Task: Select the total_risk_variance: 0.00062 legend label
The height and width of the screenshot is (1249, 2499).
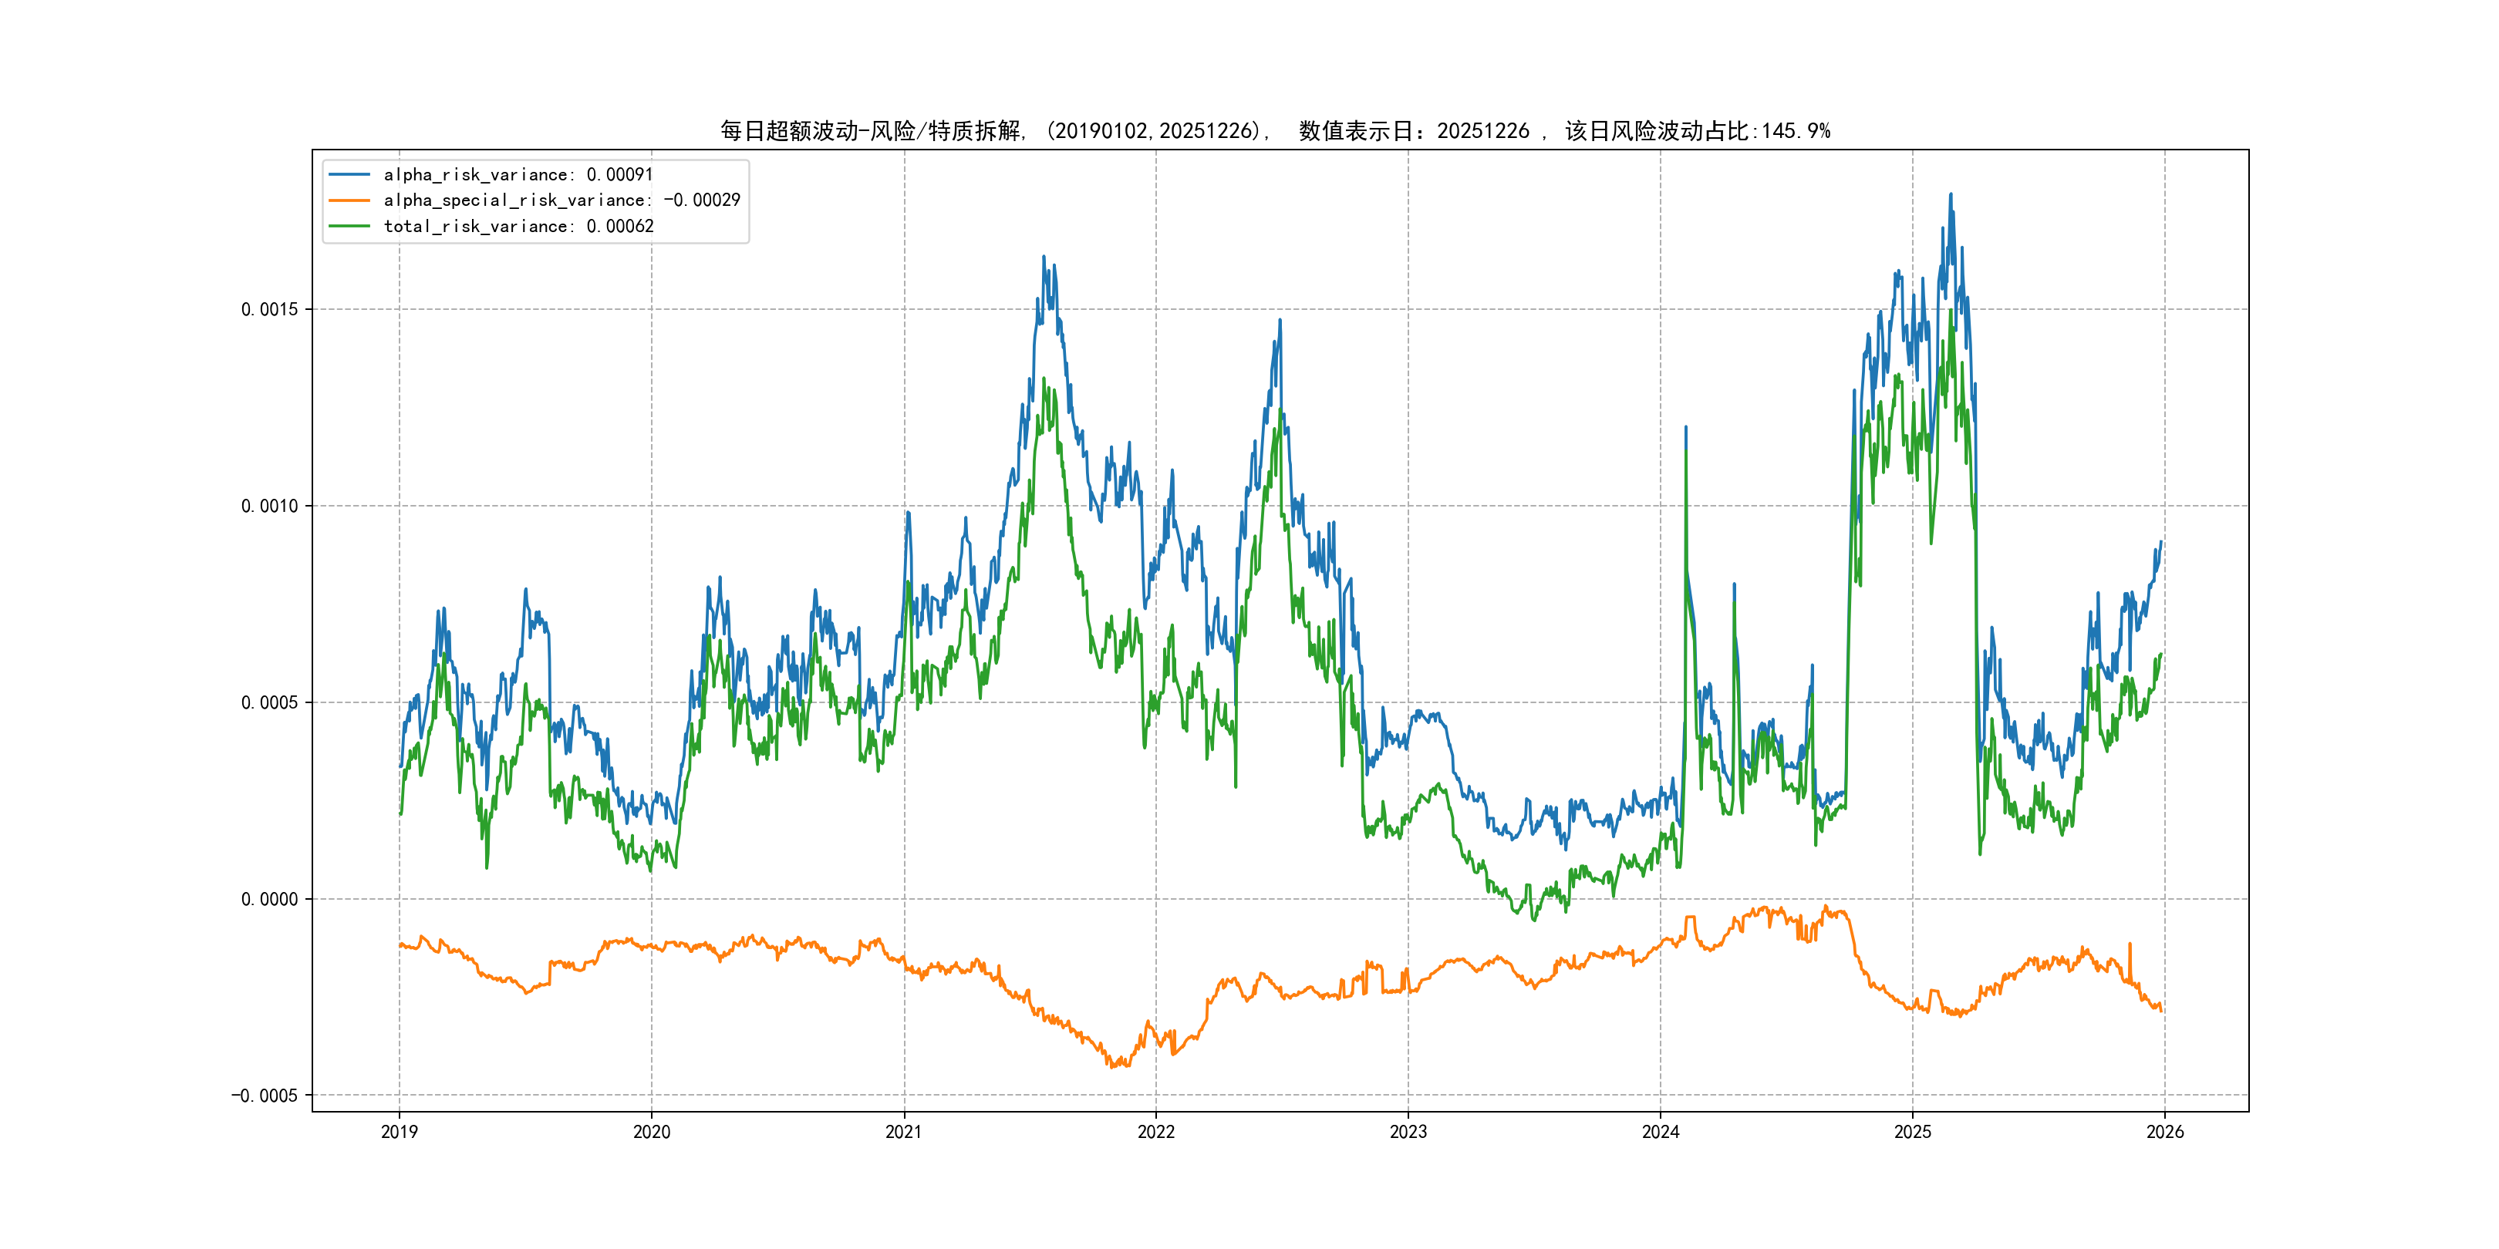Action: click(518, 226)
